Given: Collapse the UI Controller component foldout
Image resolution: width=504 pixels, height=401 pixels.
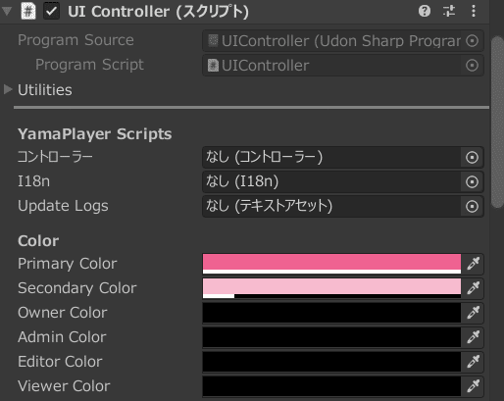Looking at the screenshot, I should [x=7, y=12].
